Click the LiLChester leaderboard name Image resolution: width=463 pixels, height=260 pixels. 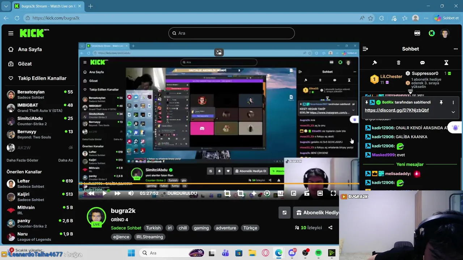click(x=391, y=77)
